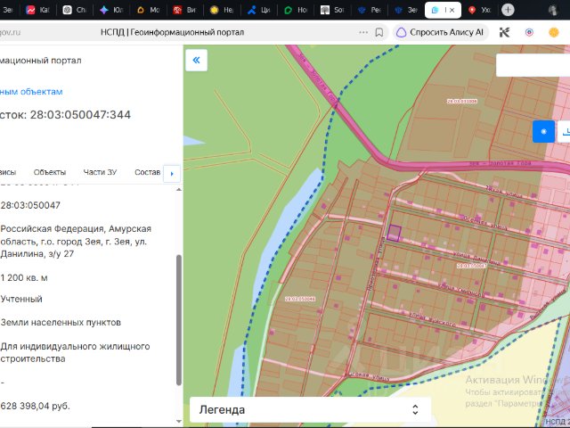
Task: Close the active browser tab
Action: [452, 10]
